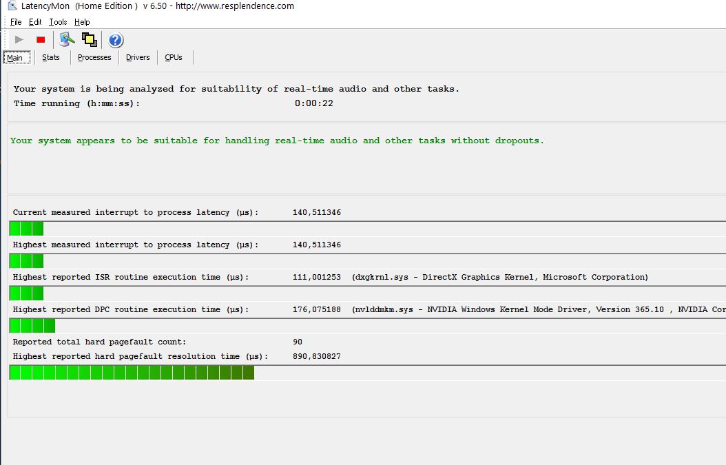Switch to the Drivers tab
This screenshot has height=465, width=726.
point(138,57)
